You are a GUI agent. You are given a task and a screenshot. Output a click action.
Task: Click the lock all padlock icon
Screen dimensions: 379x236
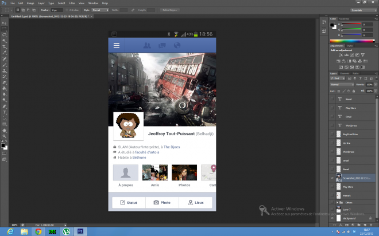coord(354,91)
